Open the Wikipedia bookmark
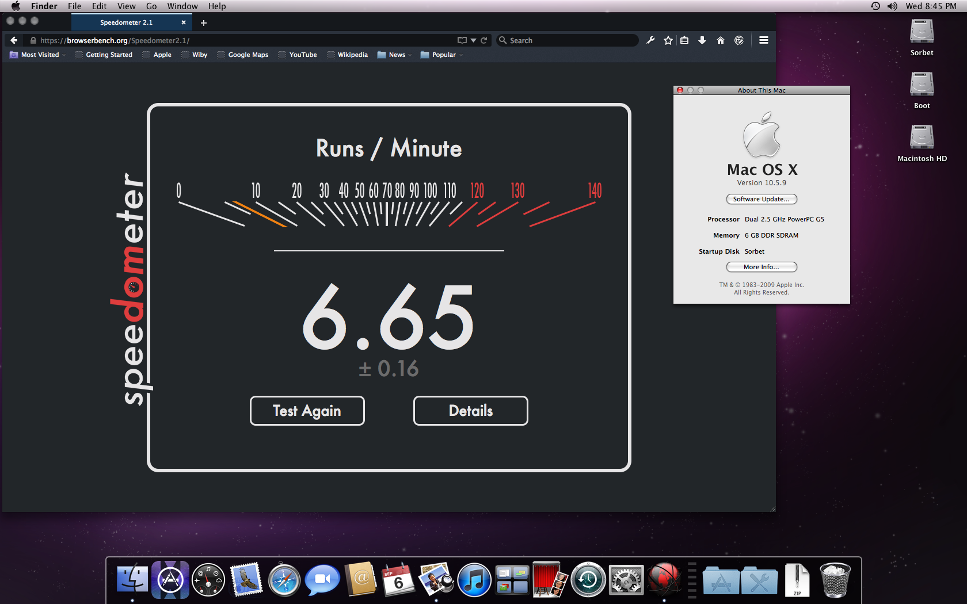 [x=347, y=55]
